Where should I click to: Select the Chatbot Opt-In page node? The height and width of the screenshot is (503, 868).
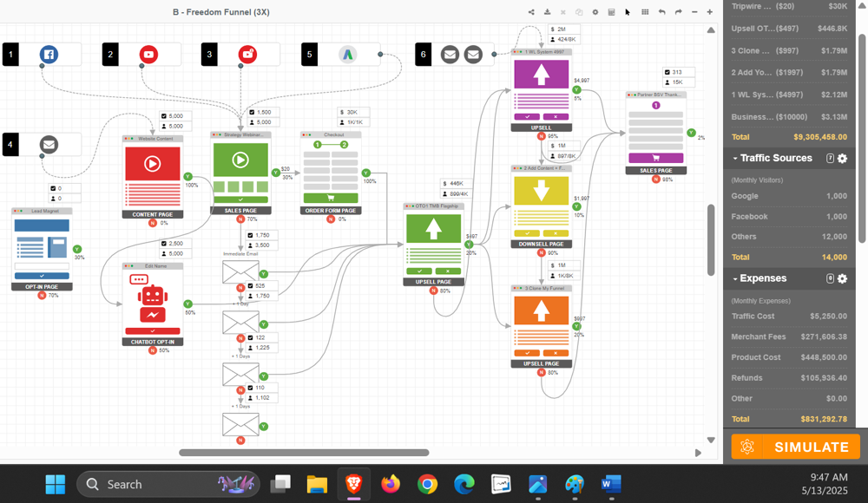point(152,305)
